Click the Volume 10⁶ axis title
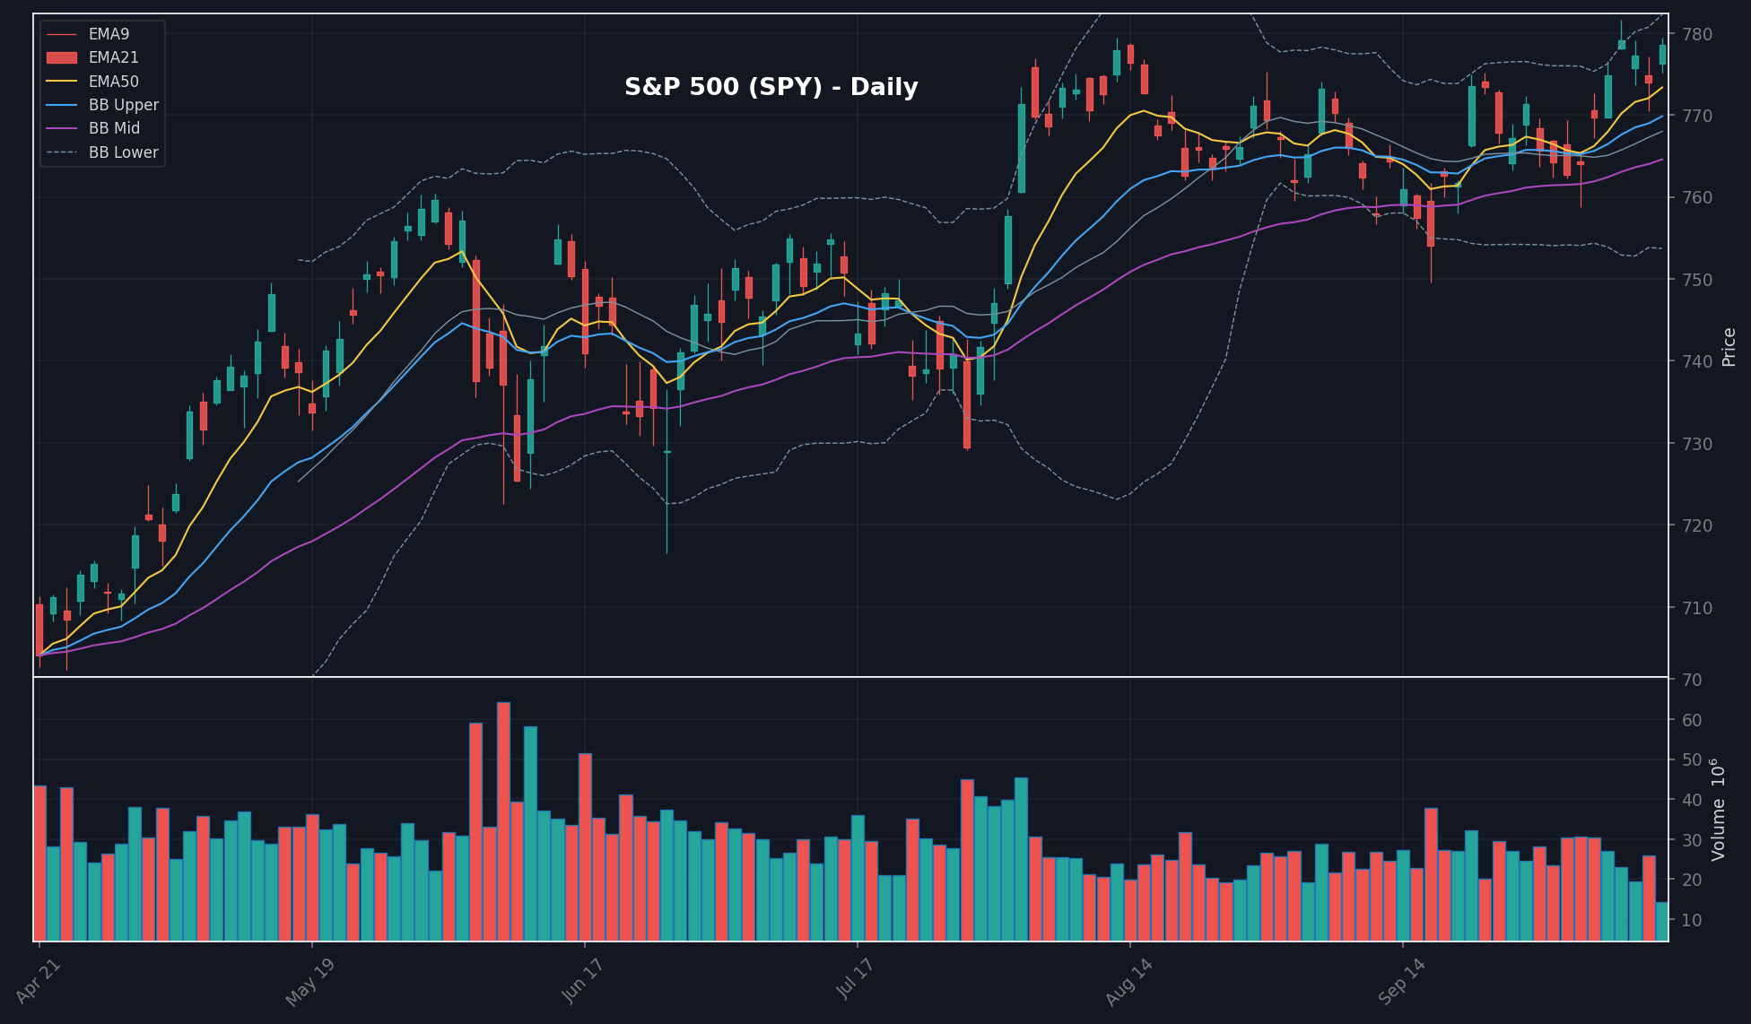 tap(1718, 810)
